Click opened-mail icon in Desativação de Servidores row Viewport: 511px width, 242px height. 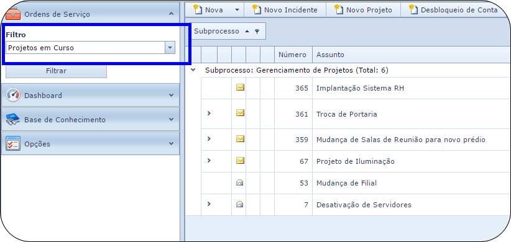[x=240, y=204]
